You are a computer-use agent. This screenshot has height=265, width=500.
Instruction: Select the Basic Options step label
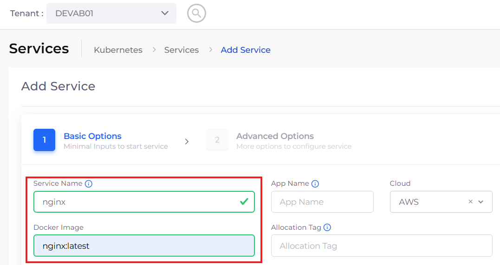(x=92, y=136)
